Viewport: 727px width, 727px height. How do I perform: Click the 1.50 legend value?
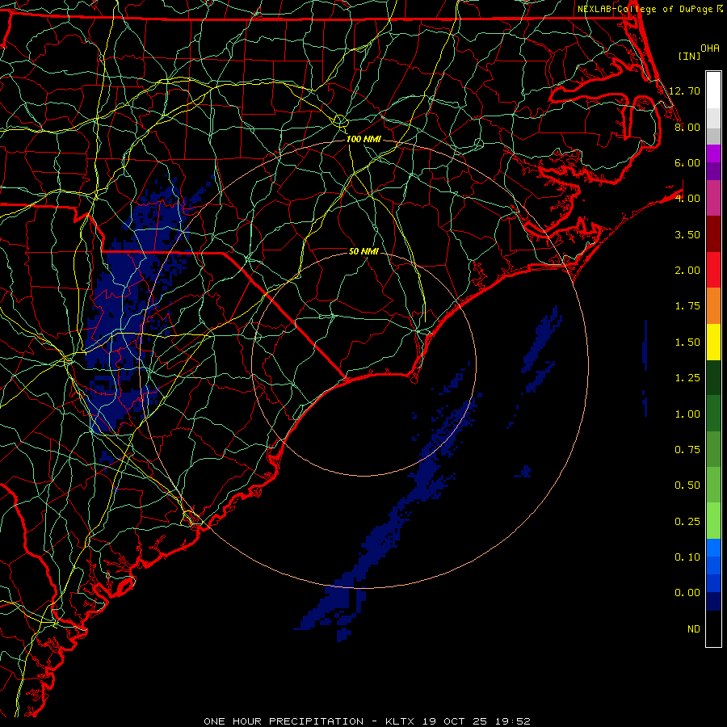[x=687, y=342]
